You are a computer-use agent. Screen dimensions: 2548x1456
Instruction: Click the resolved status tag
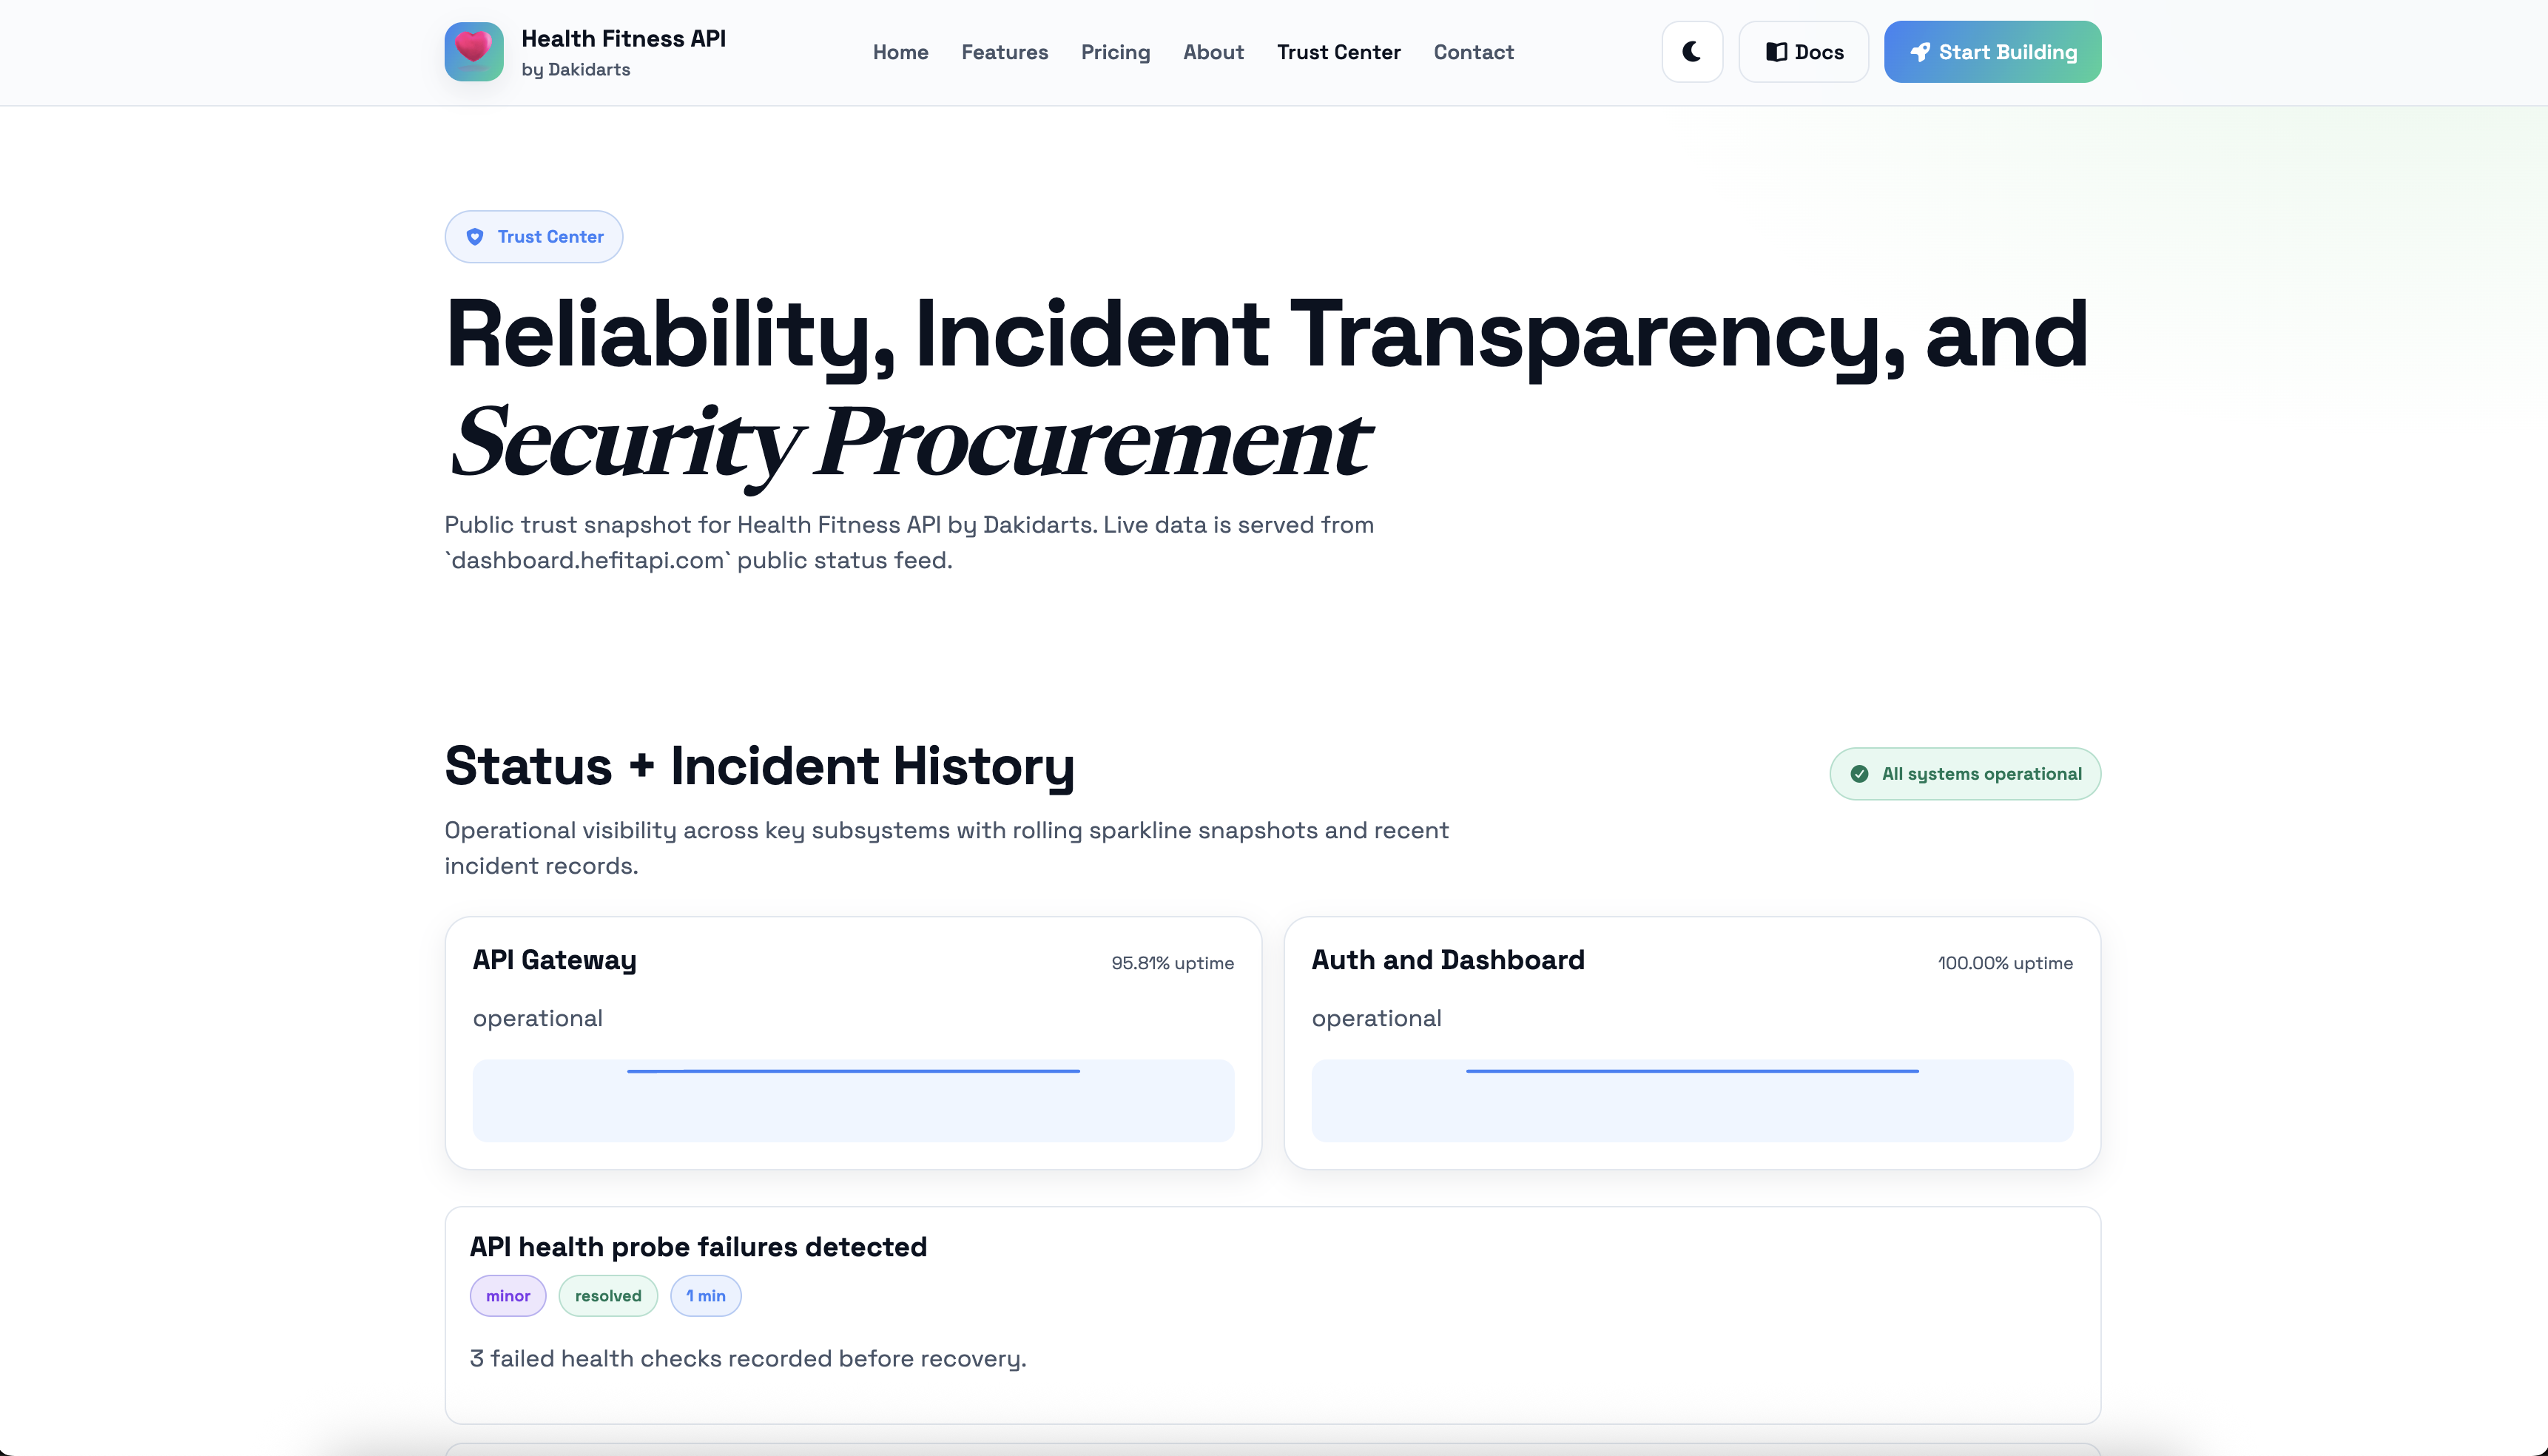(x=608, y=1296)
